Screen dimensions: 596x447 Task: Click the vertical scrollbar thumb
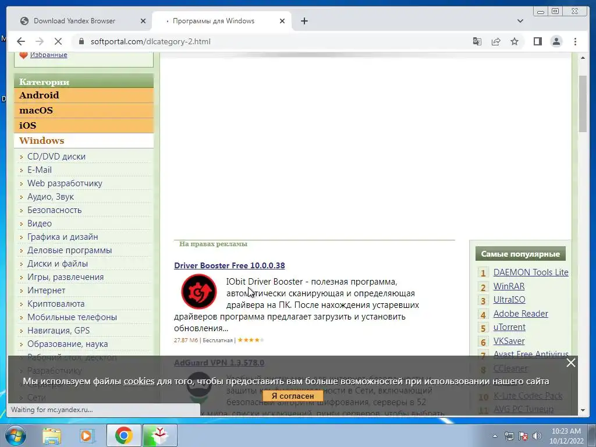(x=583, y=104)
